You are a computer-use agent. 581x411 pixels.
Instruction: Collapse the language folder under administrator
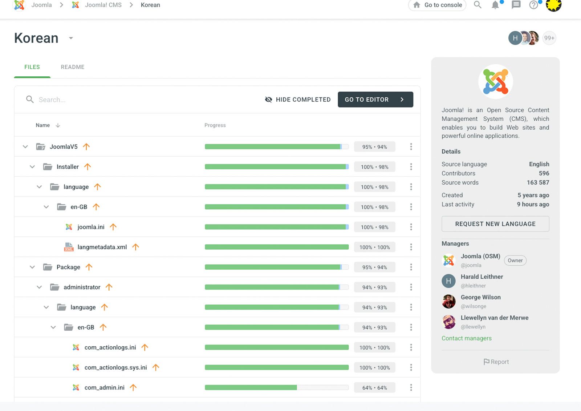pyautogui.click(x=46, y=307)
